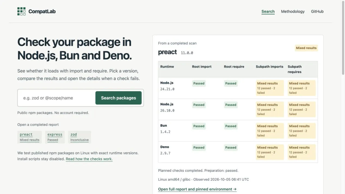Click the 11.0.0 version label
The height and width of the screenshot is (194, 345).
[x=187, y=53]
